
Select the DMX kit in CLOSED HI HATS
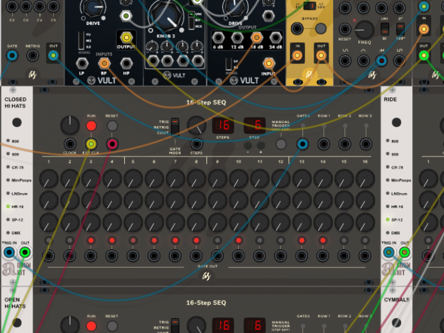pyautogui.click(x=8, y=233)
